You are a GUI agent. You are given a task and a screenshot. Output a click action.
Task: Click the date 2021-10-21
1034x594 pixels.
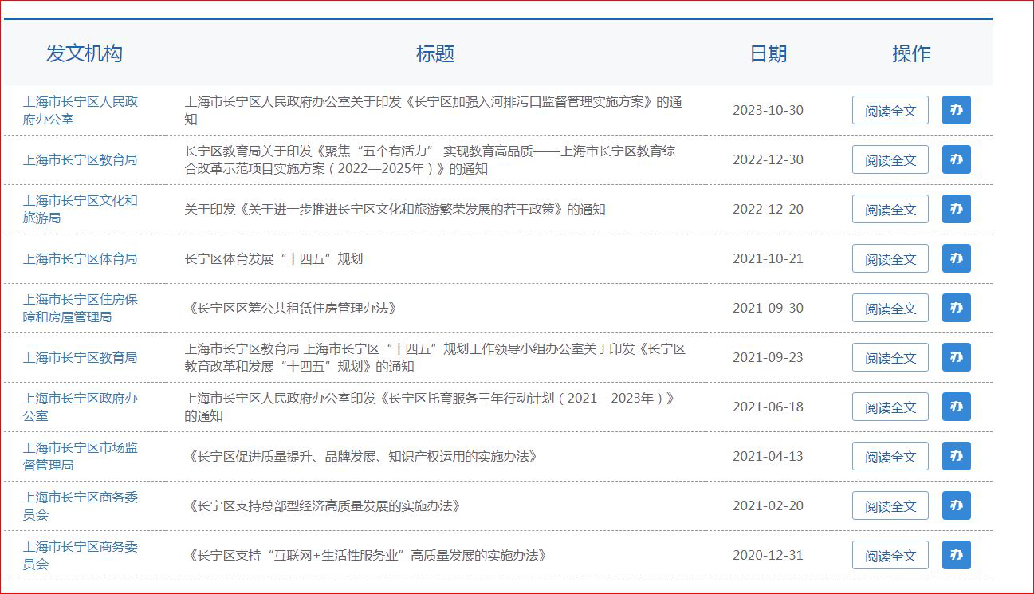769,259
